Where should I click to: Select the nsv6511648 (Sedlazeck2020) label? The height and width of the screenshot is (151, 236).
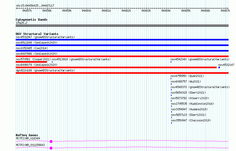37,43
